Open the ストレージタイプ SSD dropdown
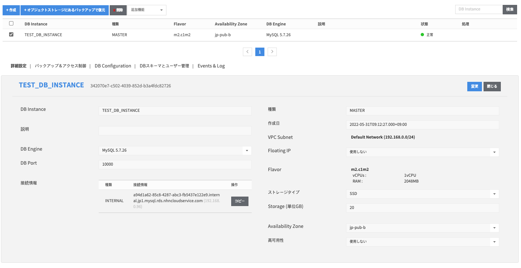Viewport: 521px width, 268px height. (x=423, y=194)
